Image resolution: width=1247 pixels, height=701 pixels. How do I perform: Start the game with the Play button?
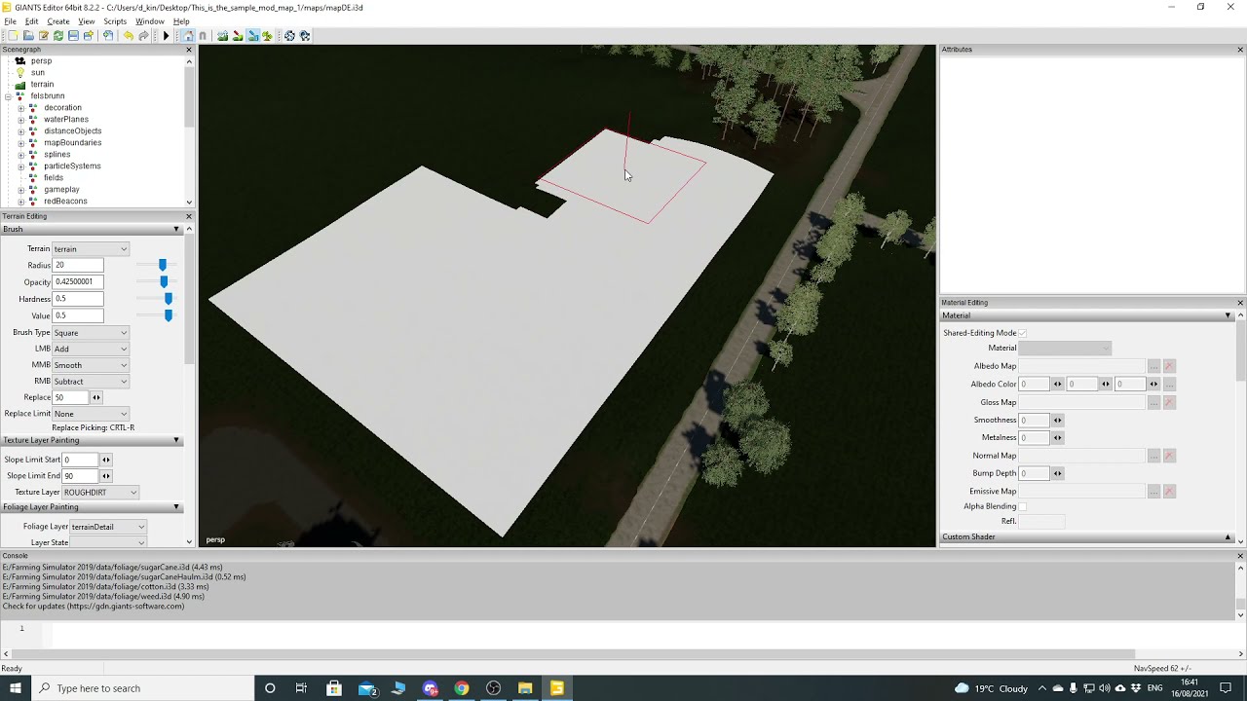point(166,36)
